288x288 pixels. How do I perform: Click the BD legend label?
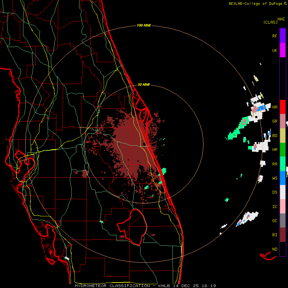275,136
